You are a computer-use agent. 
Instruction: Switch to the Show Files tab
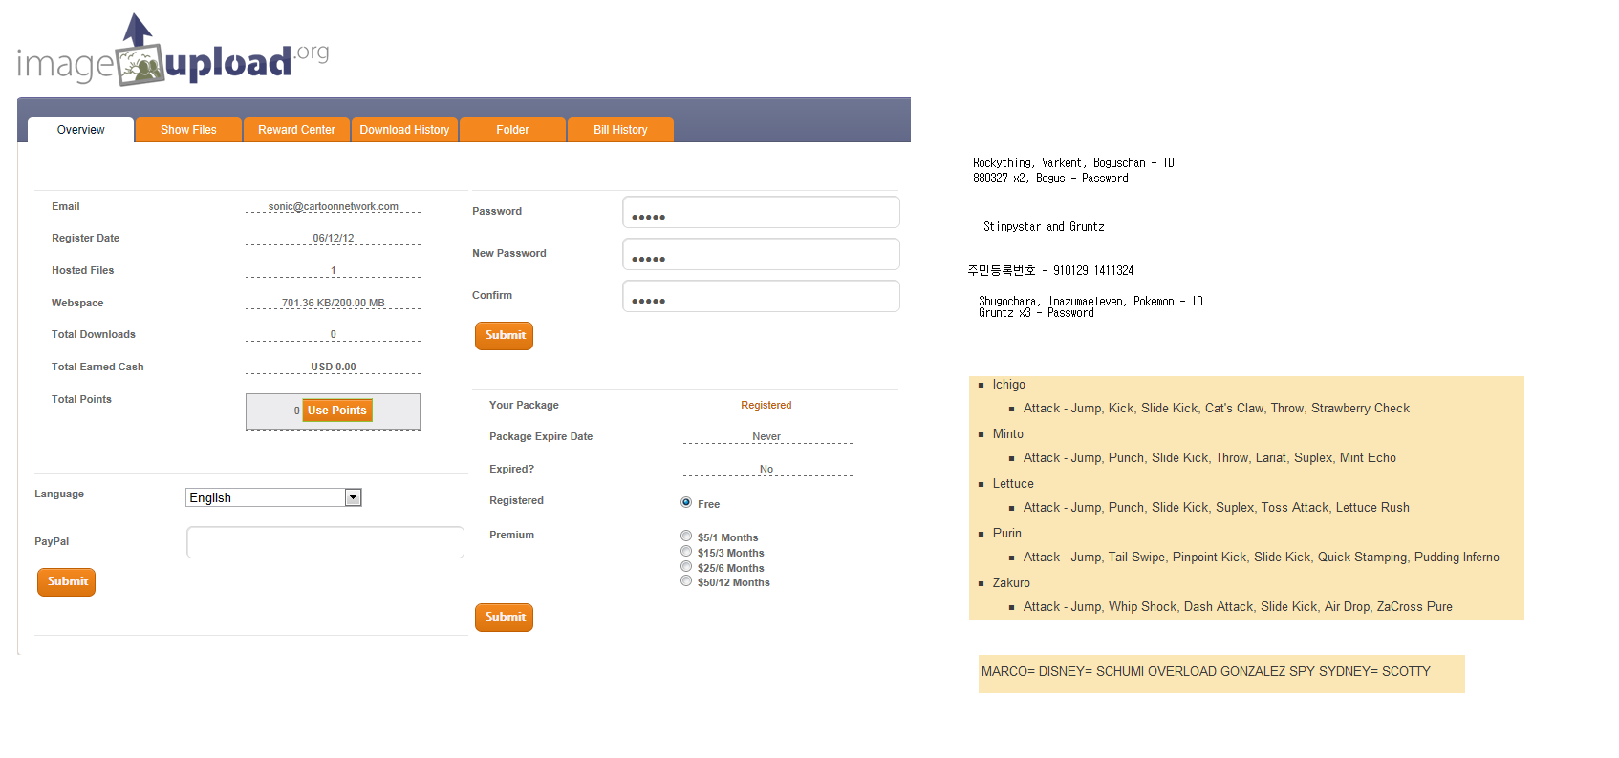coord(188,130)
